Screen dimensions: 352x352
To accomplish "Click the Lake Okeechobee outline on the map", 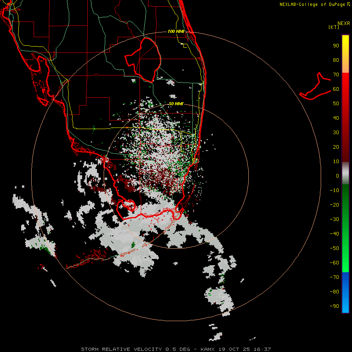I will (143, 60).
